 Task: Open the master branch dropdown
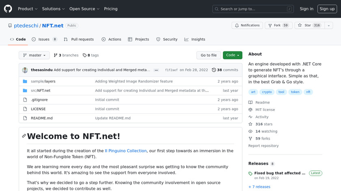(x=34, y=55)
